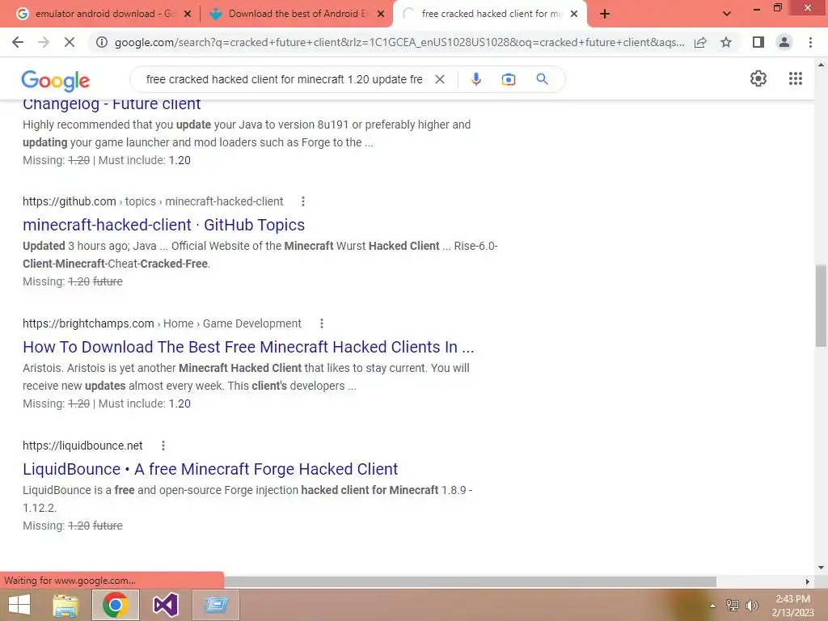The image size is (828, 621).
Task: Click the https://brightchamps.com breadcrumb URL text
Action: pyautogui.click(x=88, y=323)
